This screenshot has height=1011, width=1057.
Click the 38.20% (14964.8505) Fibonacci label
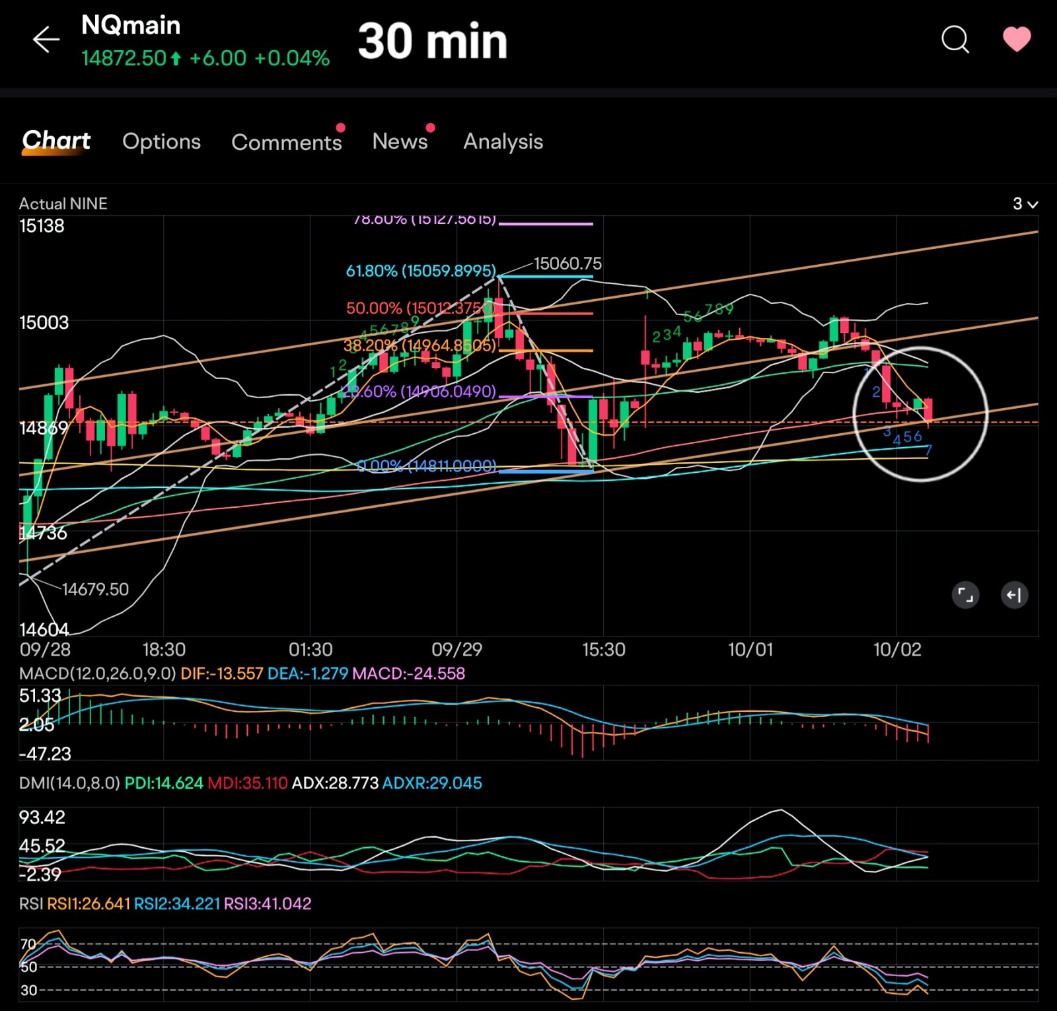click(419, 345)
